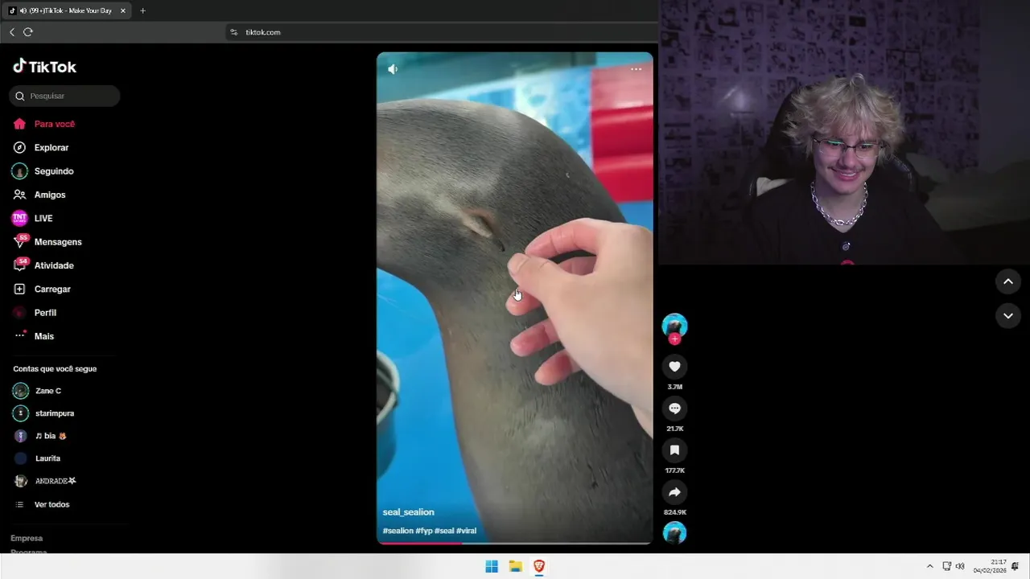Click the #seal hashtag
This screenshot has height=579, width=1030.
click(x=444, y=531)
